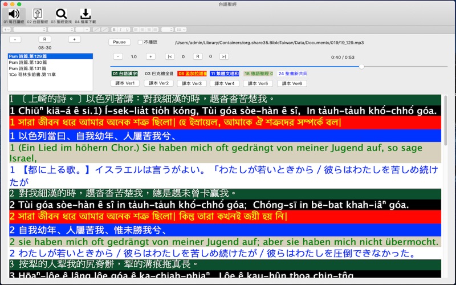Open the 每日讀經 daily reading speaker icon
Image resolution: width=456 pixels, height=285 pixels.
tap(14, 14)
